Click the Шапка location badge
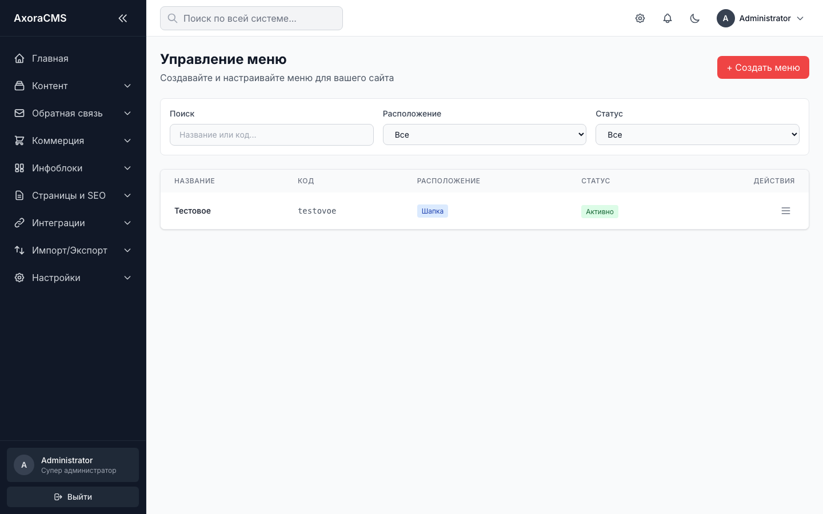This screenshot has height=514, width=823. click(x=433, y=211)
